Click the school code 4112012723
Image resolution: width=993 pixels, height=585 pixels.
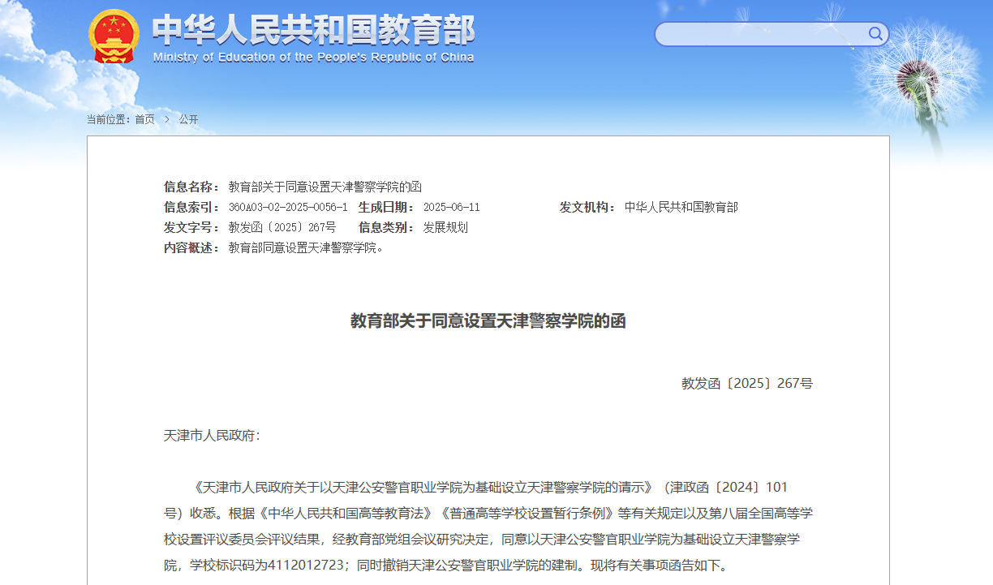coord(310,565)
